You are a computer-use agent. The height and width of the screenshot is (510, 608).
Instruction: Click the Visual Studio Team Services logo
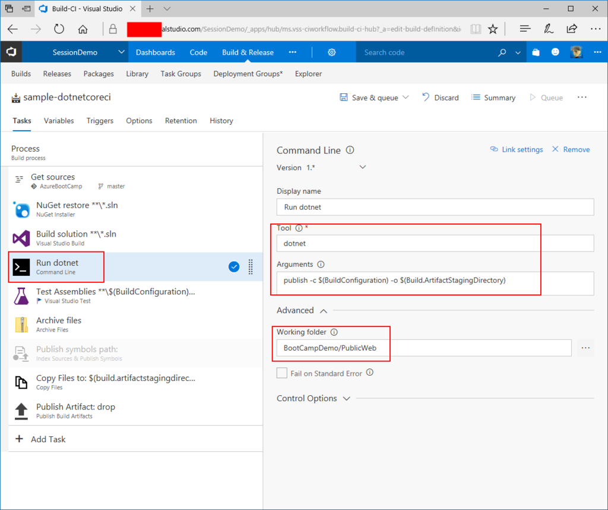11,52
